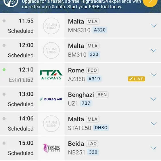Screen dimensions: 161x161
Task: Tap the green live status dot
Action: 4,70
